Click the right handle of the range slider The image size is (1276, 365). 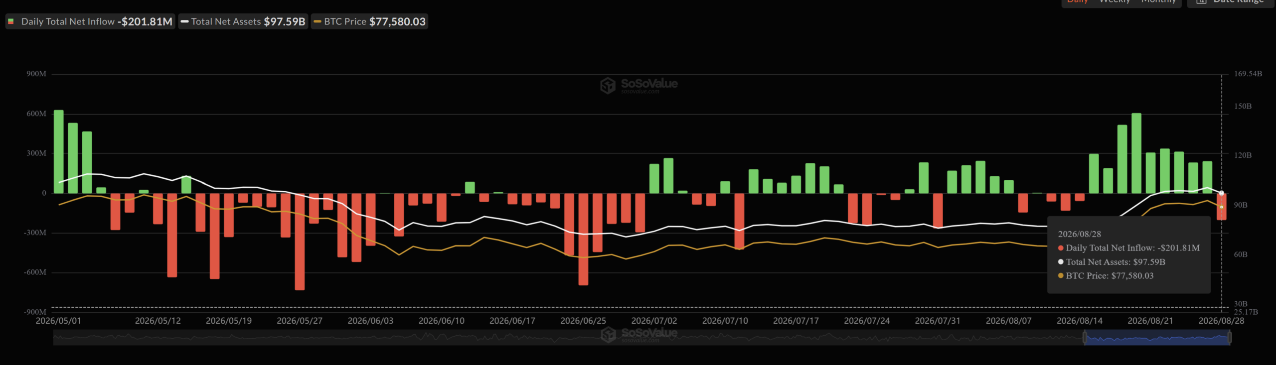click(x=1230, y=338)
